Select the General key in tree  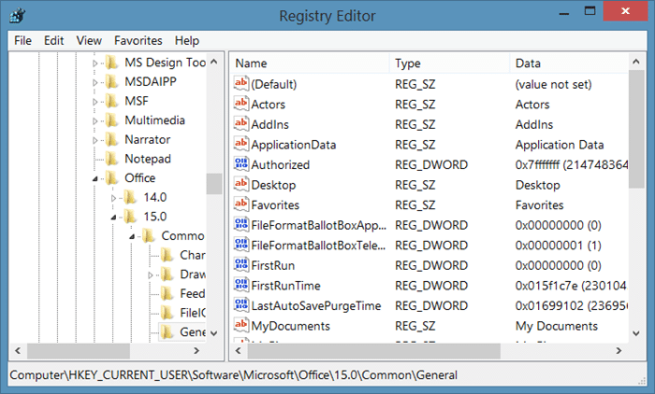point(191,331)
